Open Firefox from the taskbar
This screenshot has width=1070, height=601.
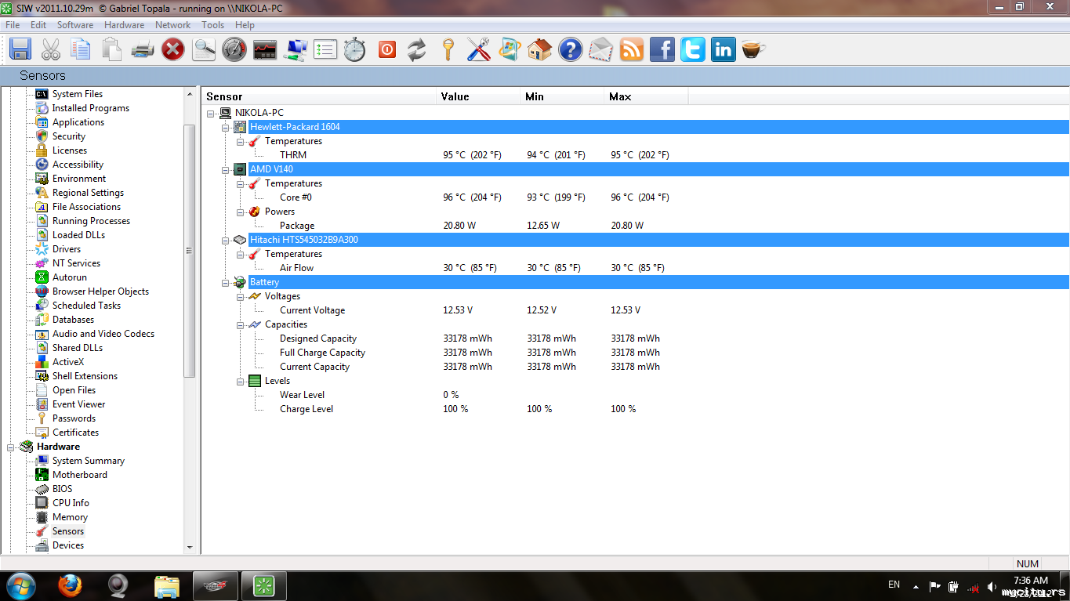(x=70, y=586)
